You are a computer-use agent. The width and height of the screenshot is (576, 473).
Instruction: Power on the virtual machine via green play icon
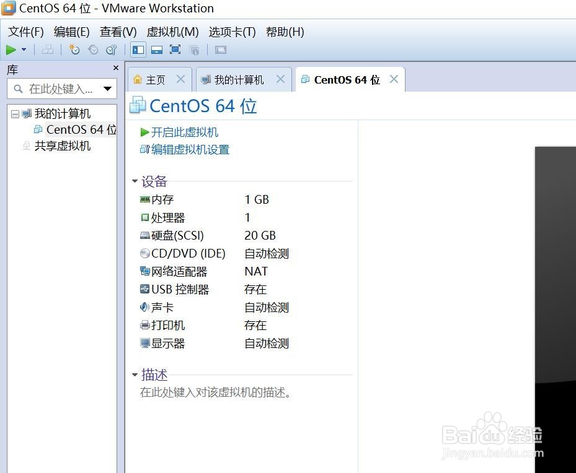coord(10,50)
